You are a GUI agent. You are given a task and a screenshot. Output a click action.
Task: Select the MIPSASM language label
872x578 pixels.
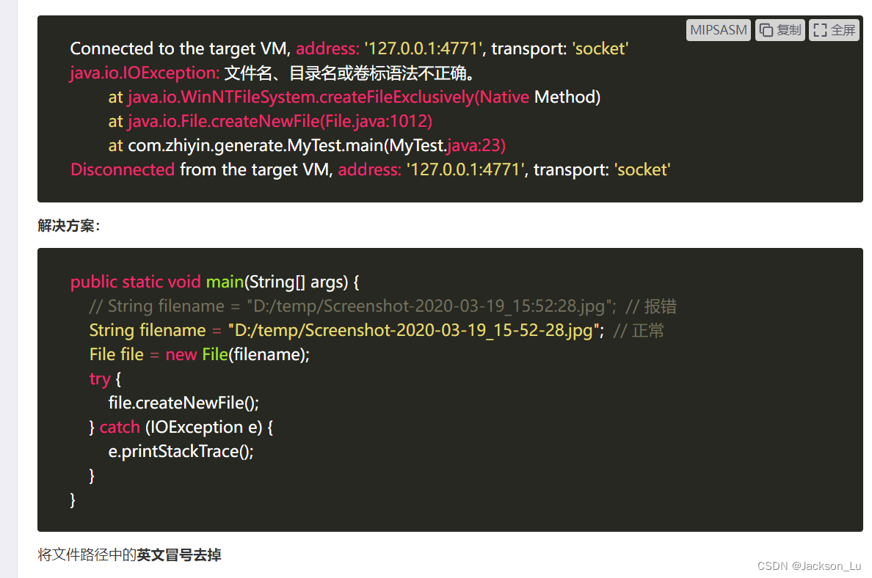pyautogui.click(x=718, y=29)
